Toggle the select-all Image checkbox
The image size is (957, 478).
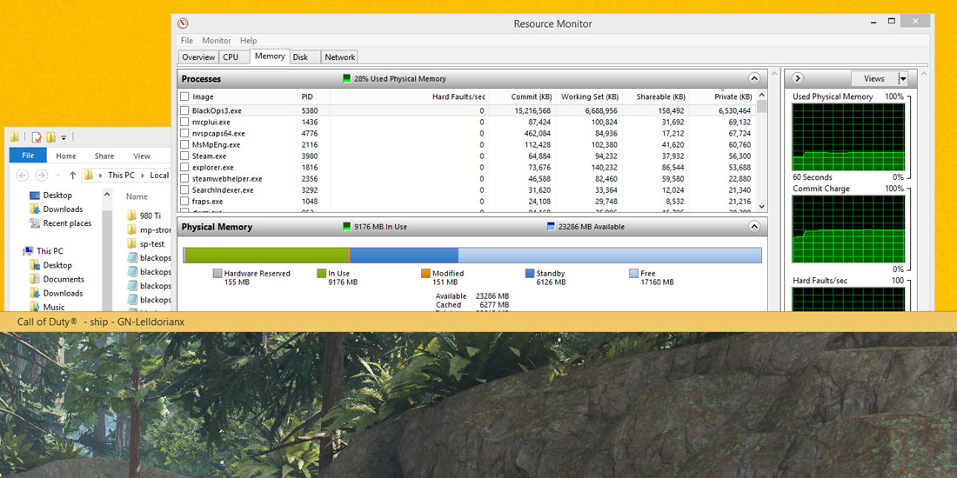(x=184, y=96)
